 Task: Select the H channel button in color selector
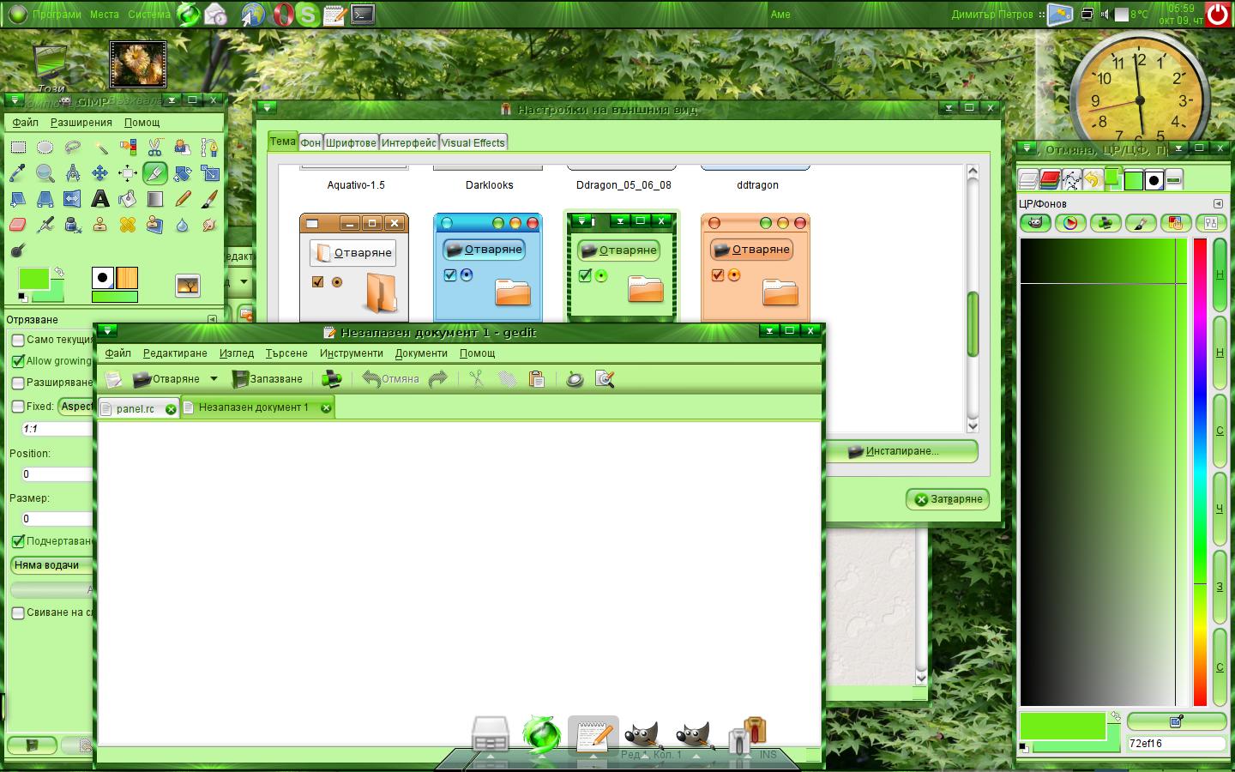click(x=1220, y=274)
